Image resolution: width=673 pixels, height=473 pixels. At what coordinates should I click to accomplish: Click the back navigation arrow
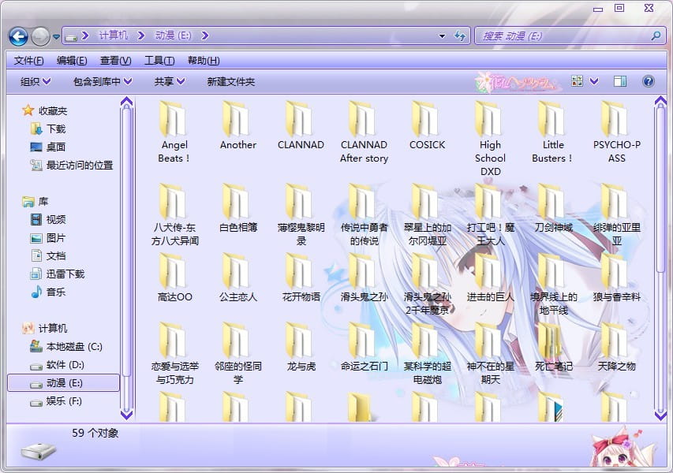[x=17, y=35]
